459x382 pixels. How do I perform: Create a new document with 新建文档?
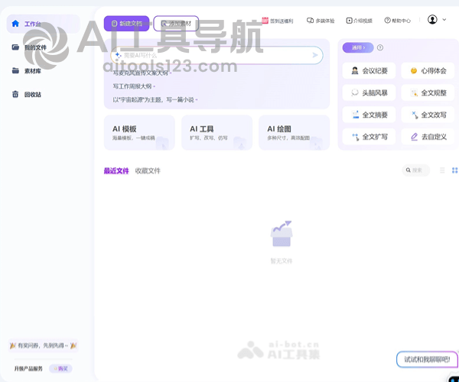pyautogui.click(x=126, y=24)
